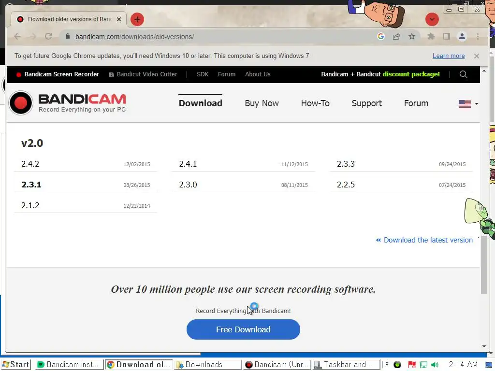The height and width of the screenshot is (371, 495).
Task: Click the Action Center flag tray icon
Action: 411,365
